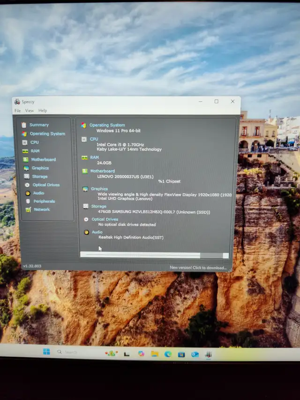Select Operating System in the sidebar

click(x=47, y=134)
